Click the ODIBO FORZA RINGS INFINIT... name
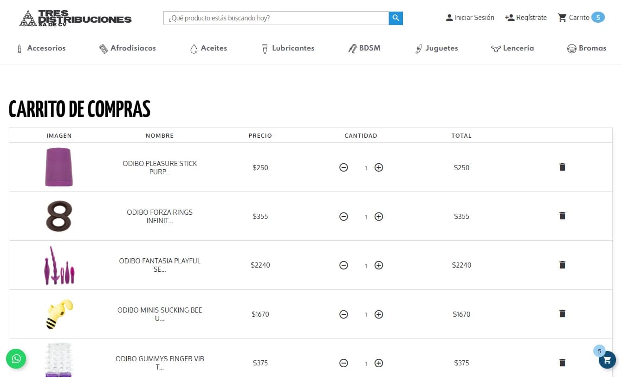This screenshot has height=377, width=622. pyautogui.click(x=160, y=216)
